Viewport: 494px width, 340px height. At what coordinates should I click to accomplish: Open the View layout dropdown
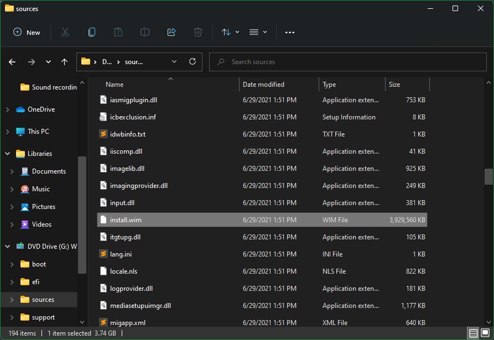pyautogui.click(x=258, y=33)
